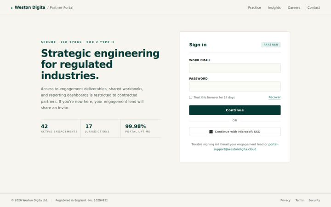This screenshot has height=207, width=331.
Task: Click the 99.98% Portal Uptime stat
Action: point(137,128)
